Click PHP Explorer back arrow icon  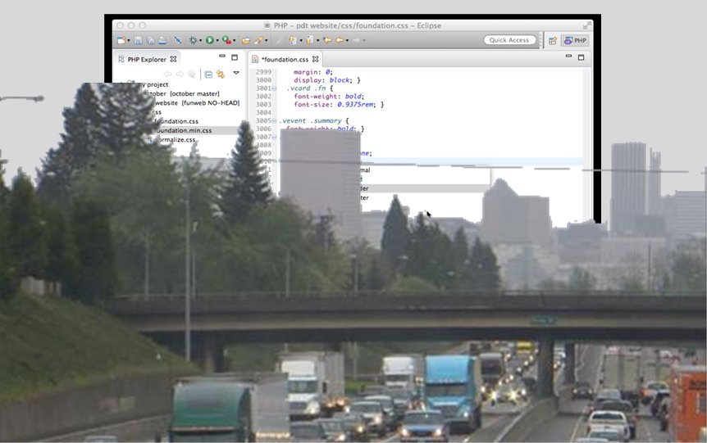point(168,74)
